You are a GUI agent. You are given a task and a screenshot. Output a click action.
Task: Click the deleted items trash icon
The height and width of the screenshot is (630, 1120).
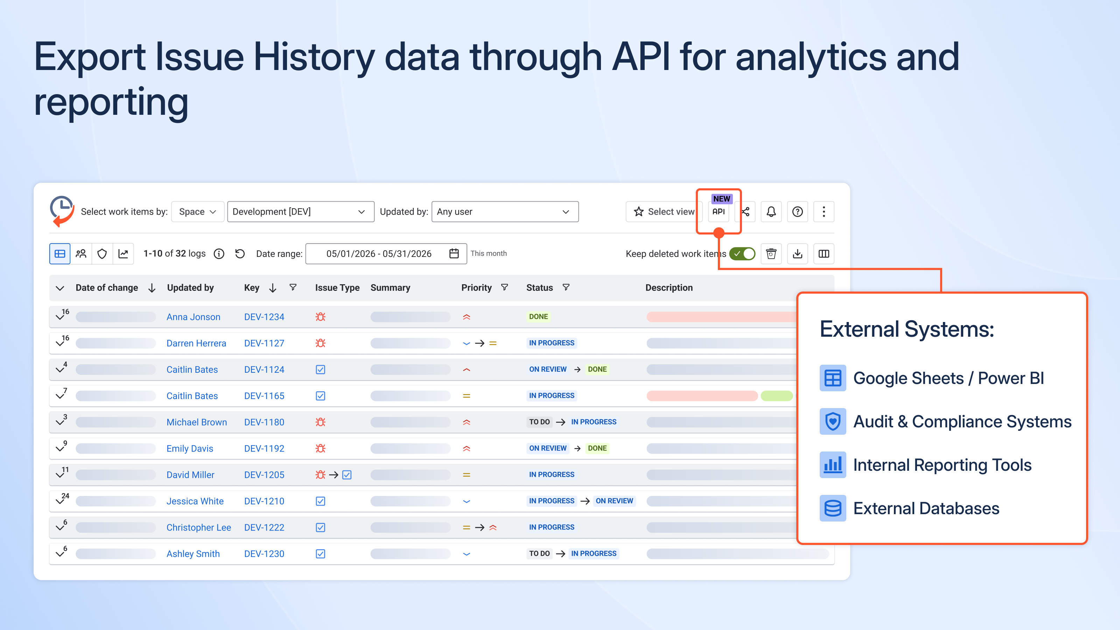click(771, 253)
